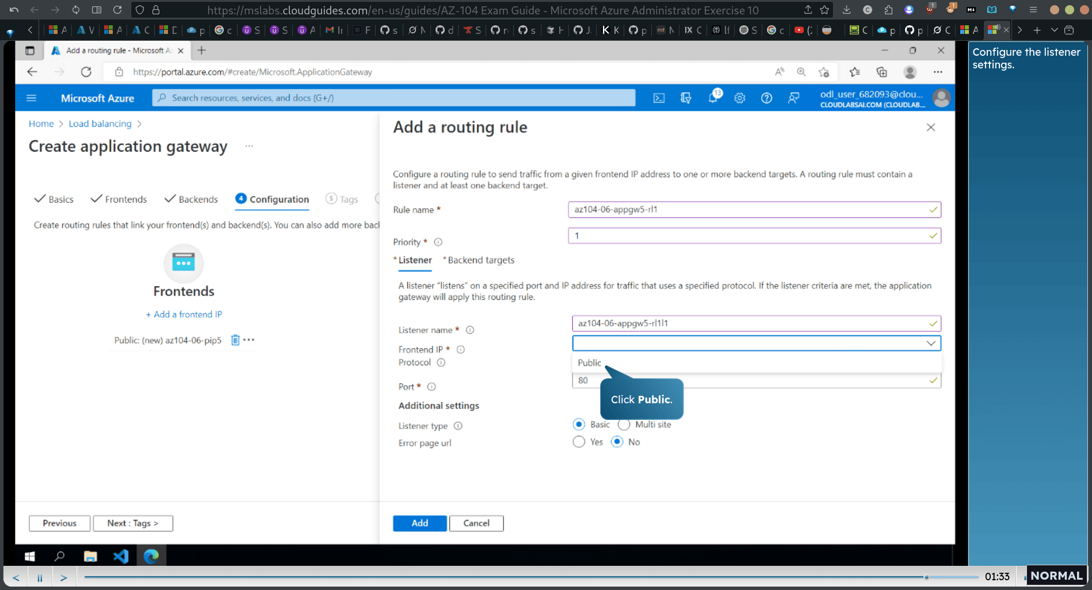Click the Listener name input field
1092x590 pixels.
(757, 323)
